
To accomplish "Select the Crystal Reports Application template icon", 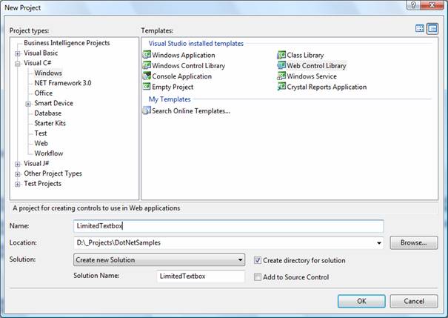I will [281, 87].
